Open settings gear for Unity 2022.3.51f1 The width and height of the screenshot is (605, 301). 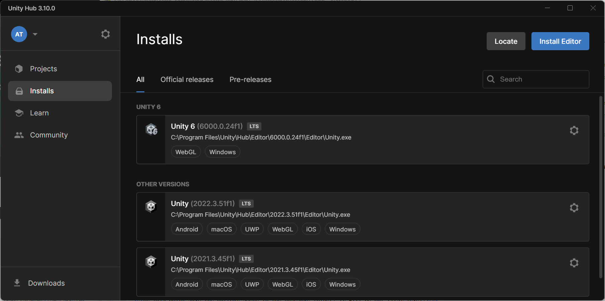tap(574, 208)
